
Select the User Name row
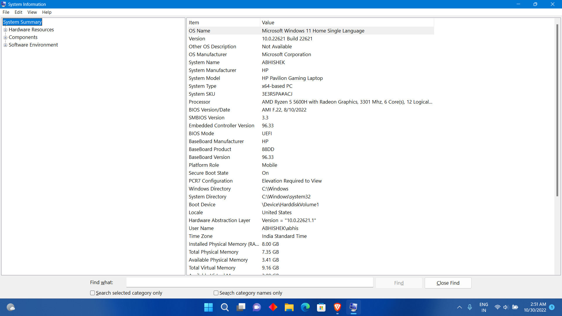pos(311,228)
